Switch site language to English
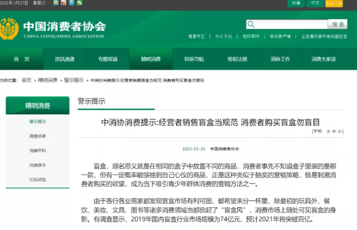 pyautogui.click(x=334, y=3)
